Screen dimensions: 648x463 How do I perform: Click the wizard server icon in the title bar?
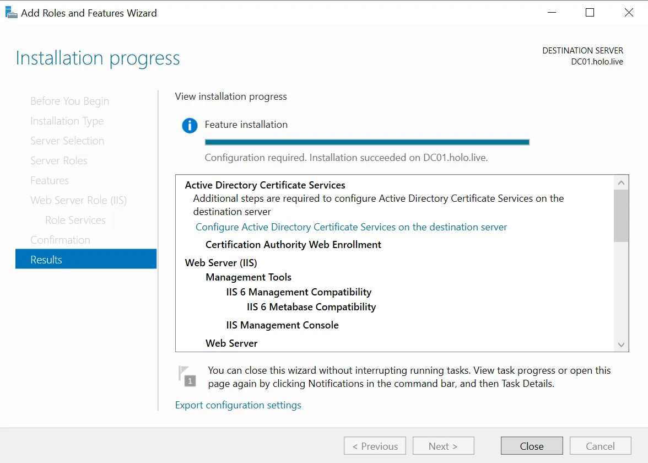(x=11, y=12)
